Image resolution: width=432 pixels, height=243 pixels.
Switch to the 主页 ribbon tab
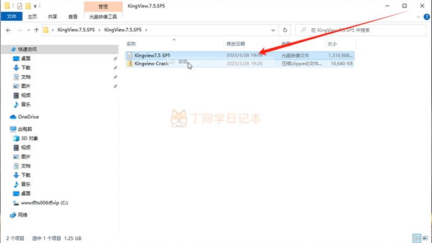point(32,17)
